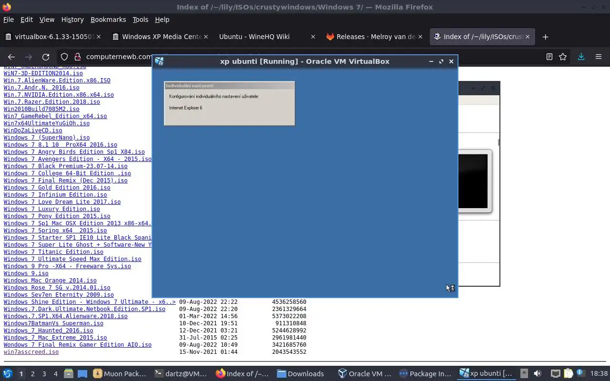Open the History menu
This screenshot has height=381, width=610.
coord(72,20)
